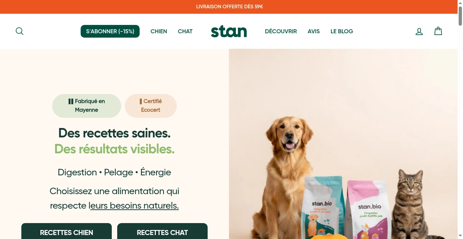Click the stan logo in header
Image resolution: width=463 pixels, height=239 pixels.
[229, 31]
